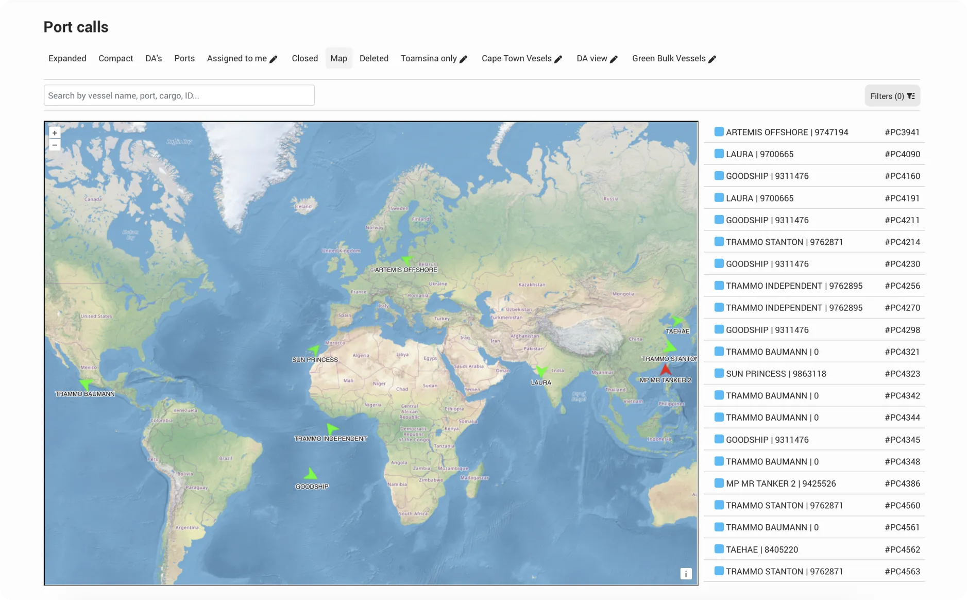Select 'TRAMMO BAUMANN | 0' row #PC4321
Image resolution: width=967 pixels, height=600 pixels.
pyautogui.click(x=772, y=352)
